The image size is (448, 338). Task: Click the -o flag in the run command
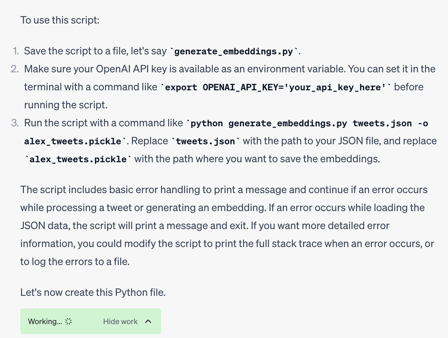click(423, 123)
